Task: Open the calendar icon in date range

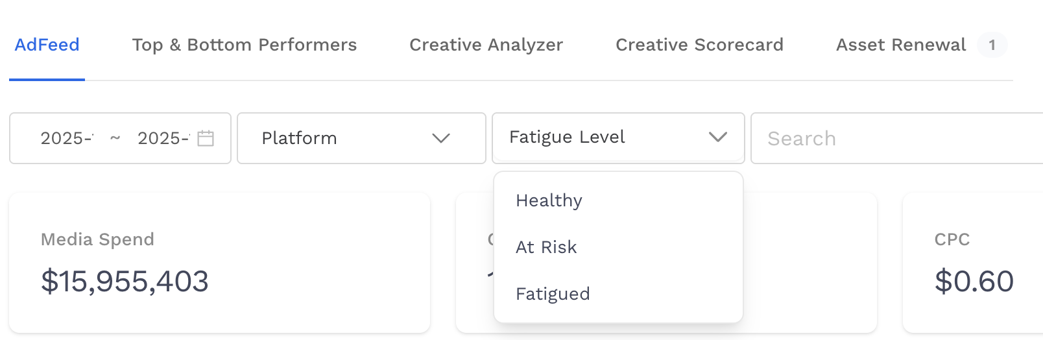Action: [x=206, y=138]
